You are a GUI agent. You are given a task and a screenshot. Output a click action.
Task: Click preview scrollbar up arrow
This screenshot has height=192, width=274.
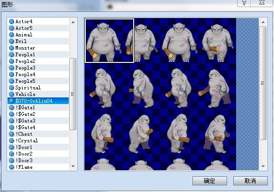pos(263,22)
